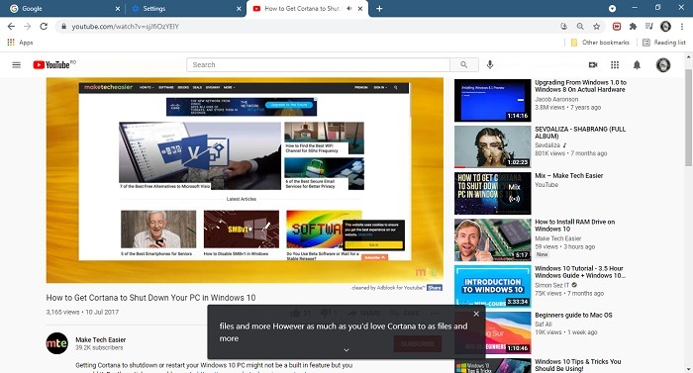
Task: Click the 3,165 views date text
Action: click(x=82, y=312)
